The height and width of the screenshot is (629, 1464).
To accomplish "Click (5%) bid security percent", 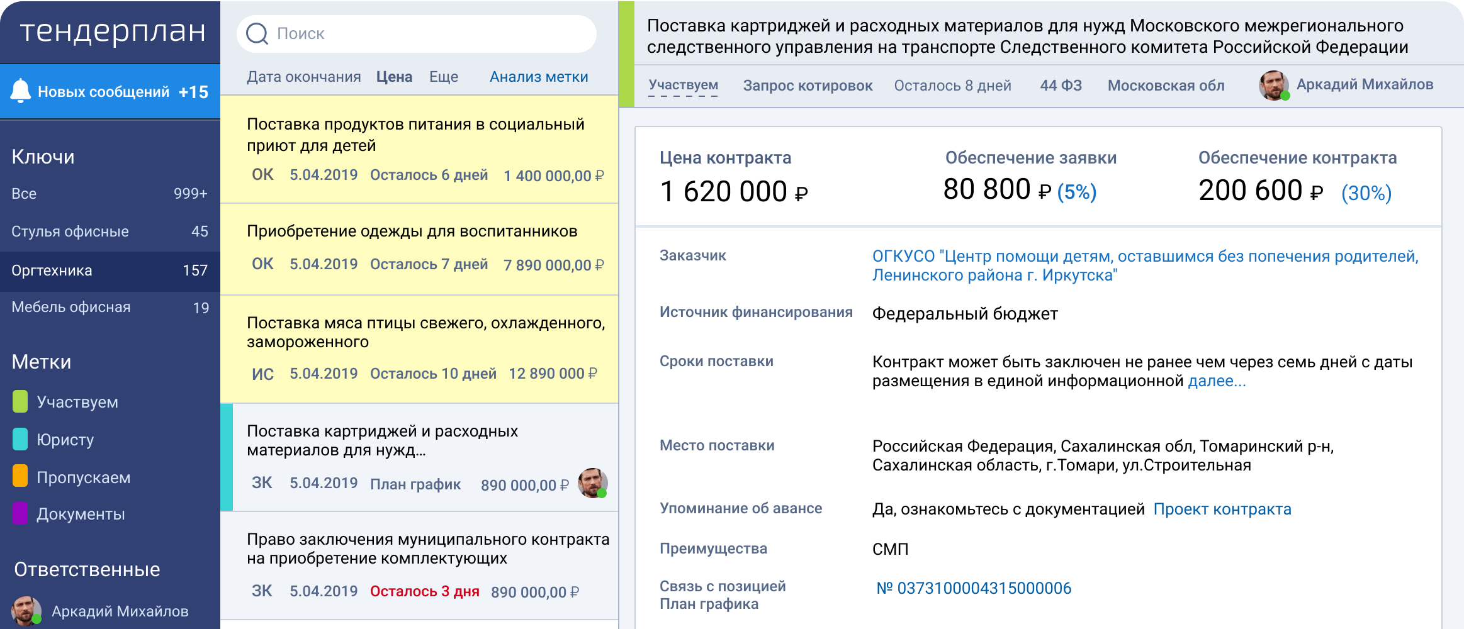I will [x=1077, y=191].
